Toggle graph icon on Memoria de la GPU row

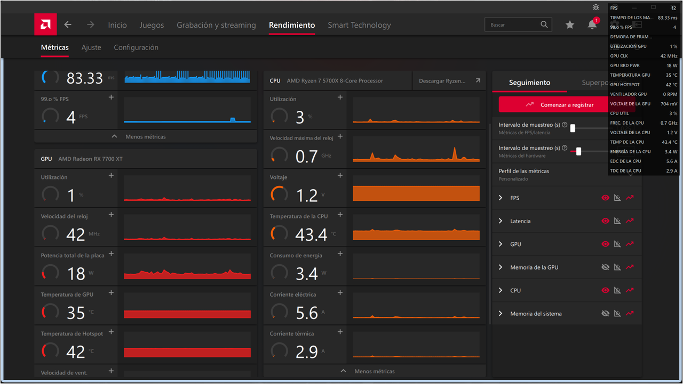point(617,267)
